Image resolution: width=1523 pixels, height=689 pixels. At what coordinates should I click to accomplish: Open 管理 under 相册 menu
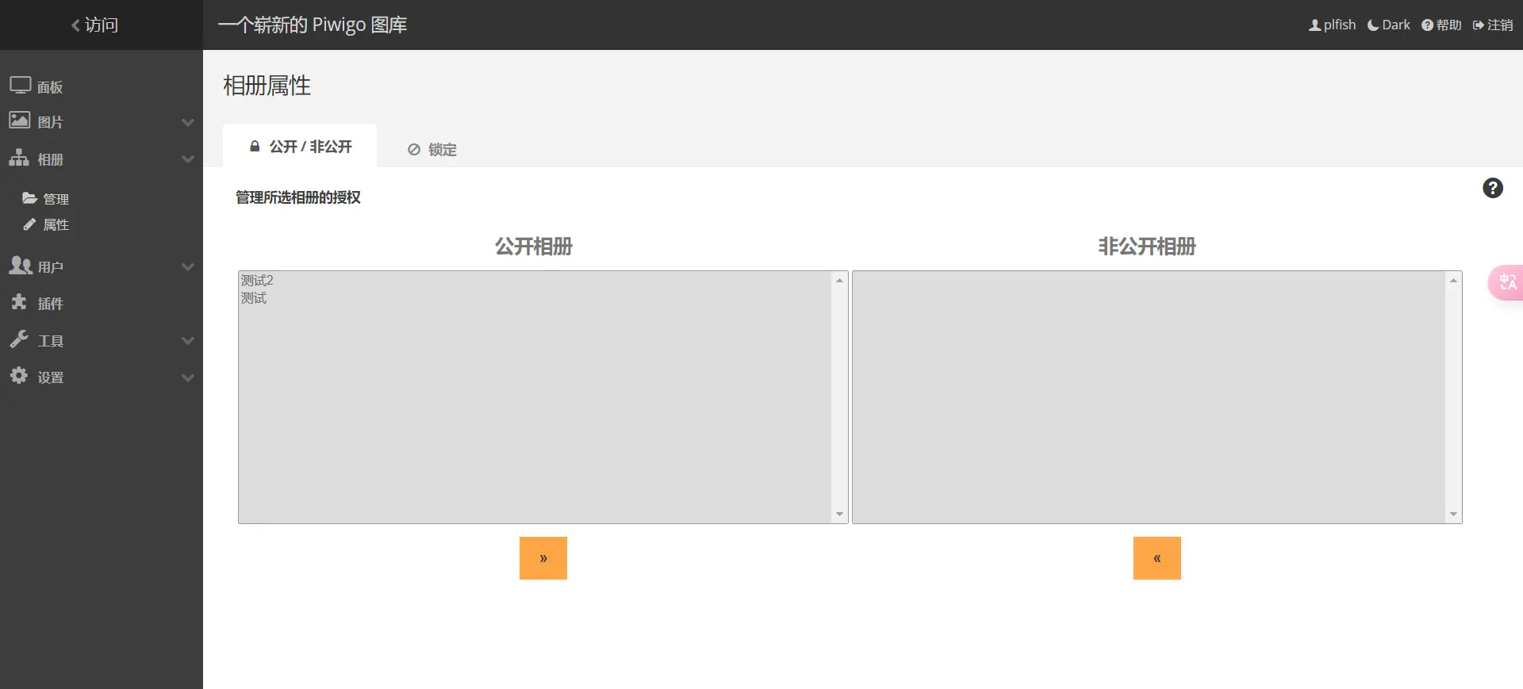(56, 198)
